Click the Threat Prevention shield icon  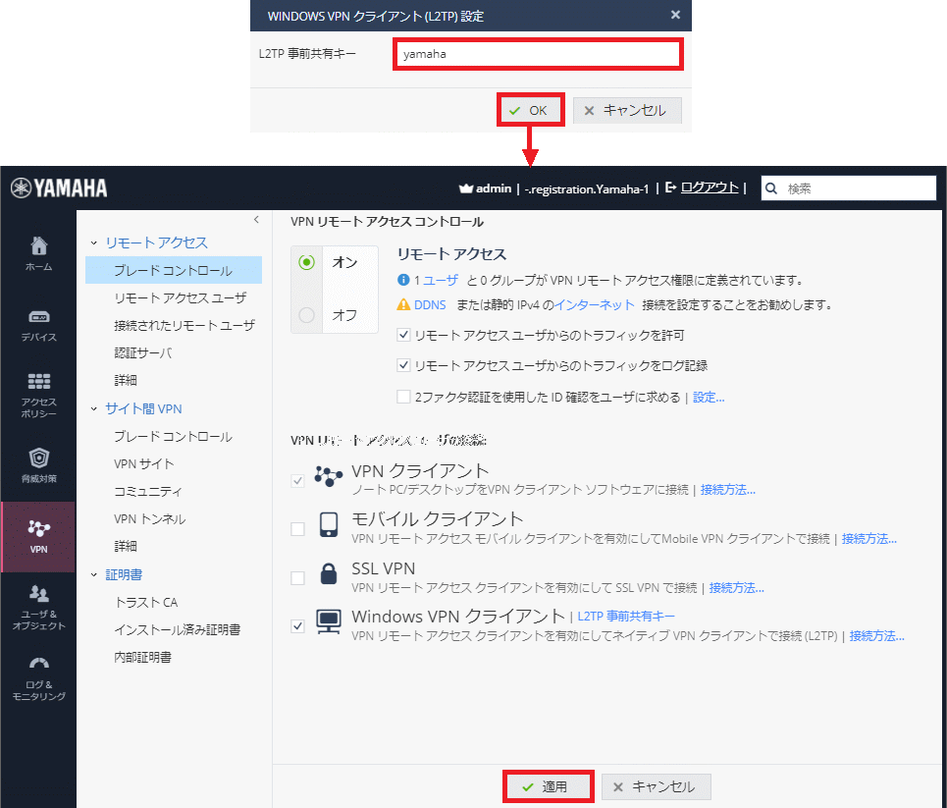tap(38, 458)
